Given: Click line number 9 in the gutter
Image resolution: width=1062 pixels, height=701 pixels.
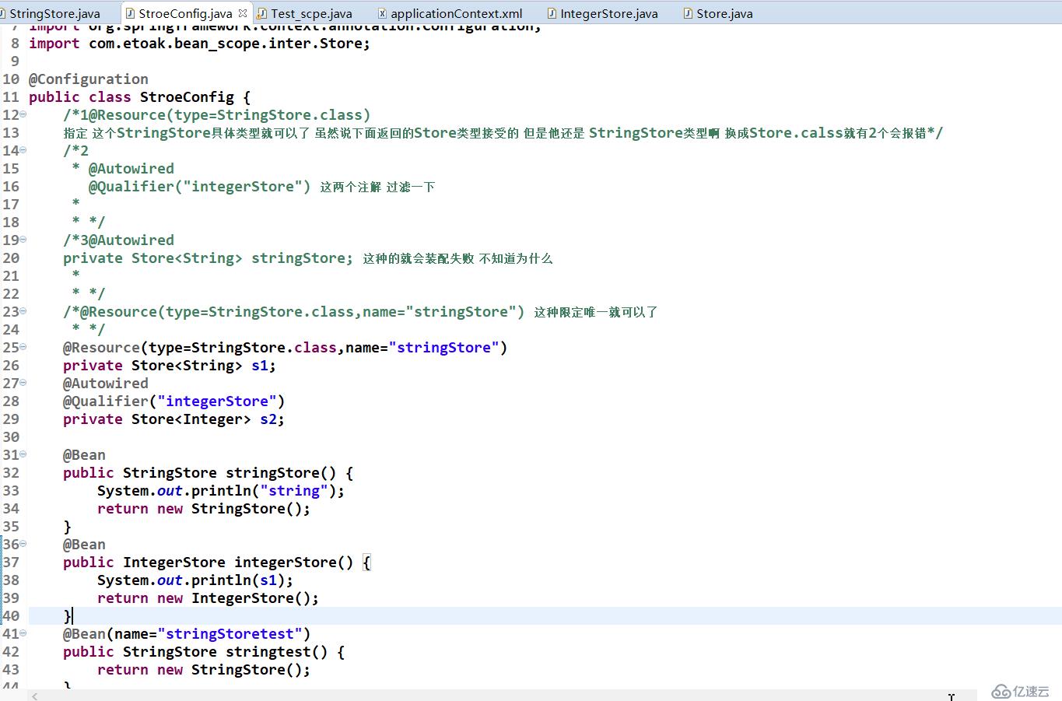Looking at the screenshot, I should (15, 61).
